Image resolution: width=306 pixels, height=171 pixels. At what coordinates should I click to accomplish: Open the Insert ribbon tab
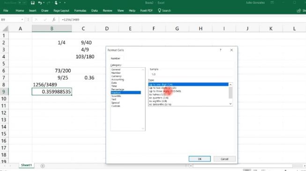(33, 10)
